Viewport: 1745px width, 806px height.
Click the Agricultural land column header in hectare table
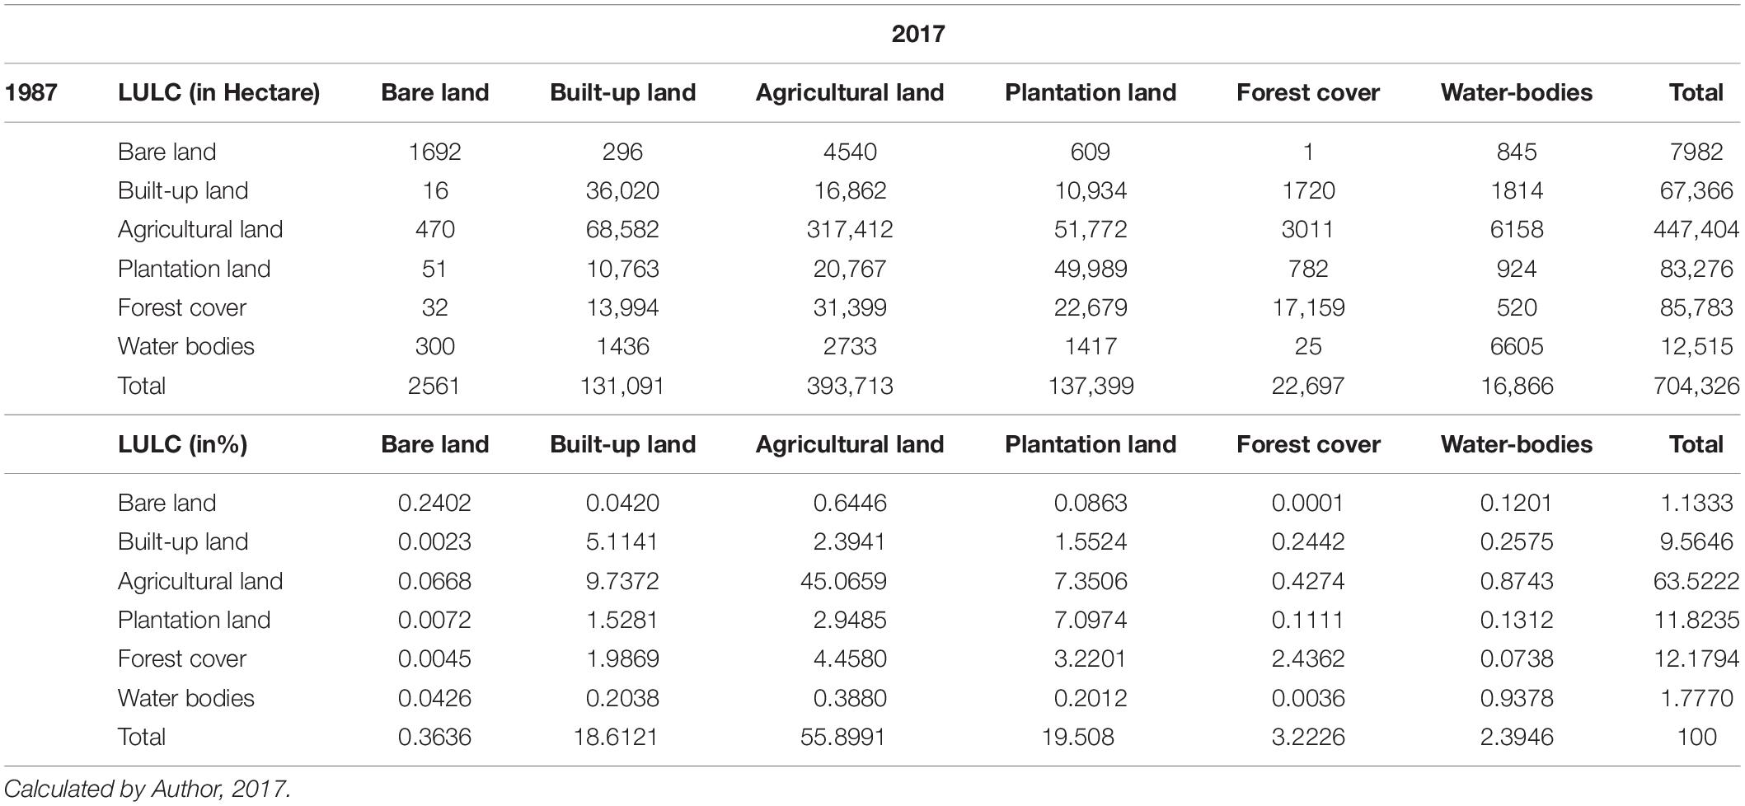(849, 92)
